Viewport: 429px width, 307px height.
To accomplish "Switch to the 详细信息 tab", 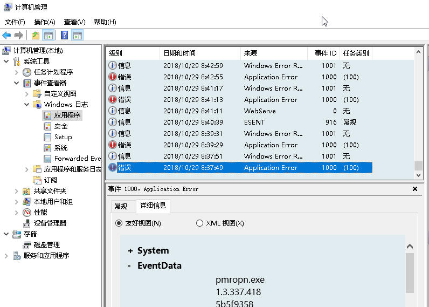I will (153, 206).
